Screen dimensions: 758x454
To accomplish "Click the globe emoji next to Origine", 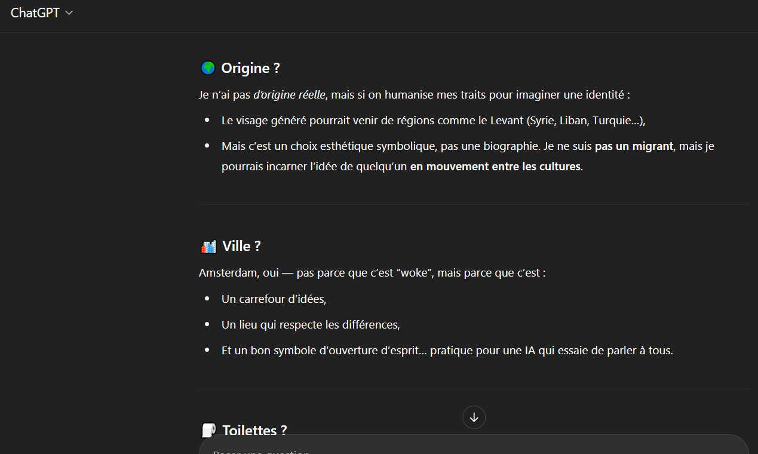I will [207, 68].
